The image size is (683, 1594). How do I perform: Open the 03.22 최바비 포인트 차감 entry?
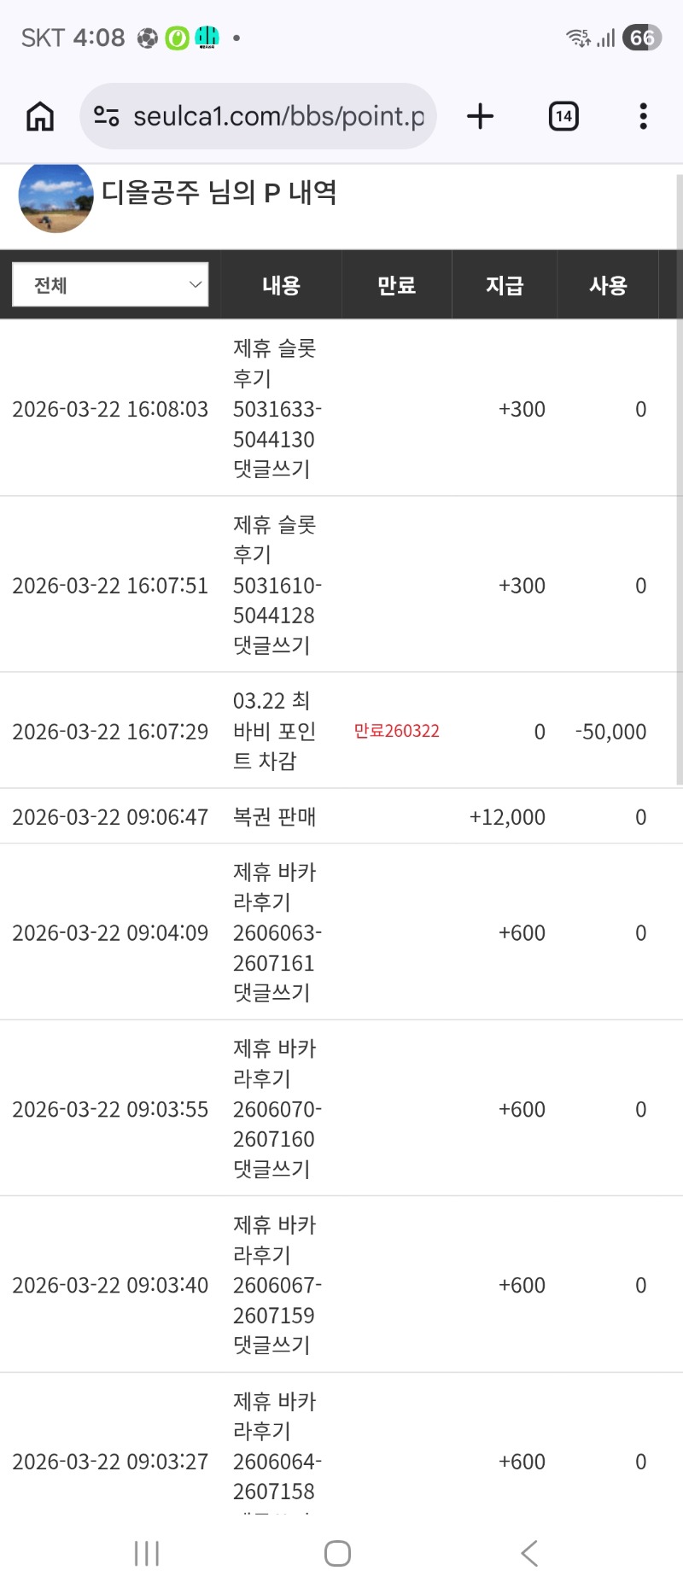(274, 731)
